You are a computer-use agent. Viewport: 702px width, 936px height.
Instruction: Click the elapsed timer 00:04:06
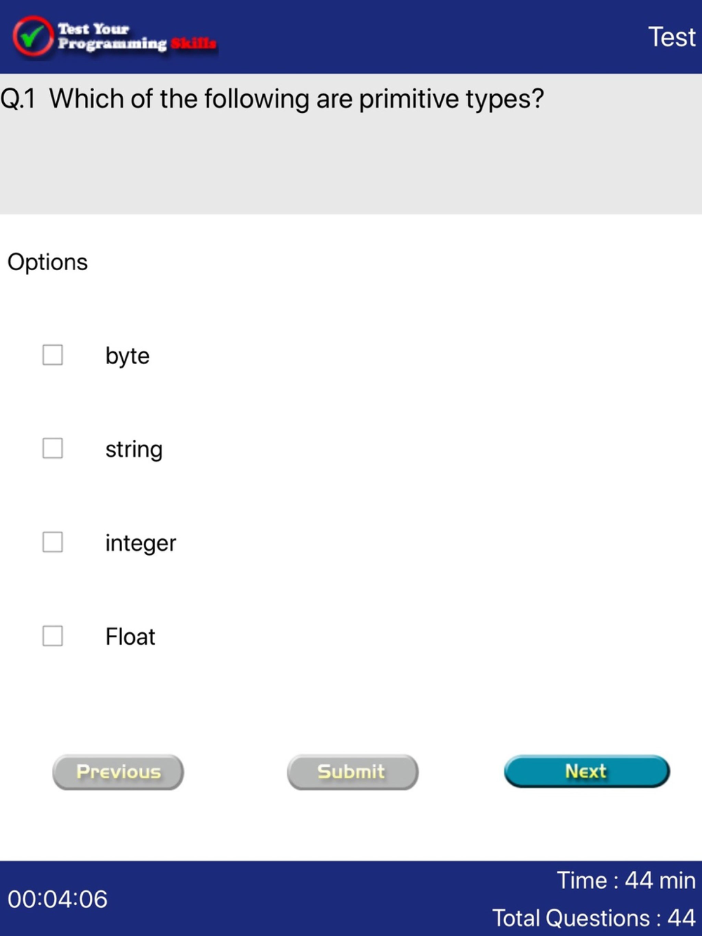tap(58, 899)
